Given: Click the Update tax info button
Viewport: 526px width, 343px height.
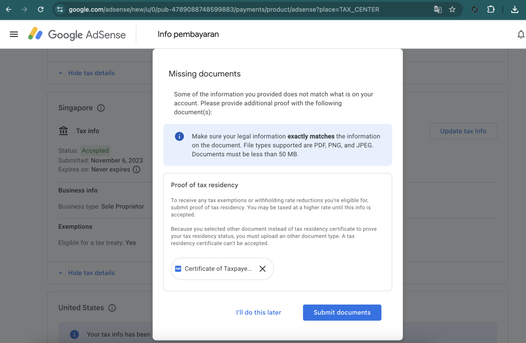Looking at the screenshot, I should [463, 131].
